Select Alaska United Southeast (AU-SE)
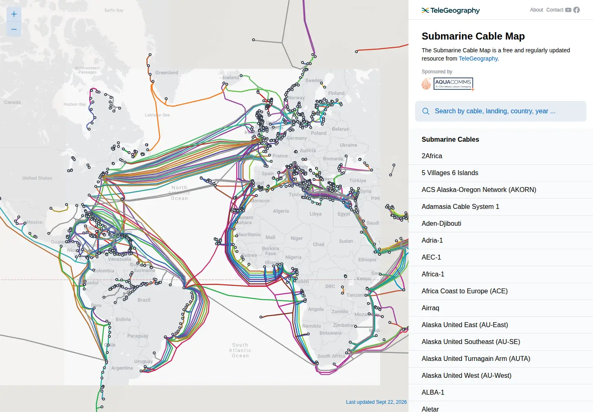The width and height of the screenshot is (593, 412). pyautogui.click(x=501, y=342)
